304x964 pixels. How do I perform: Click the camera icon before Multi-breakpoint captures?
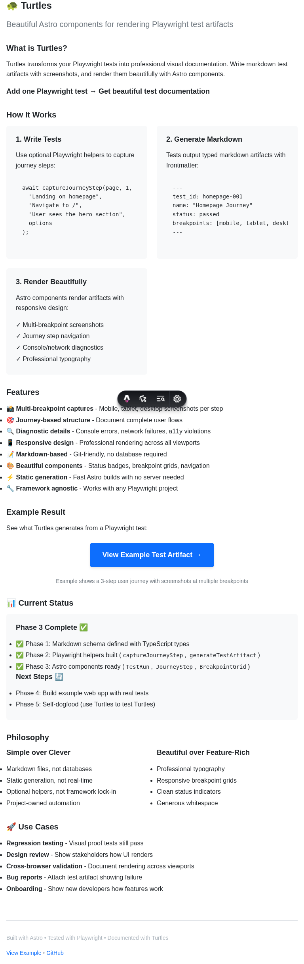pos(10,409)
